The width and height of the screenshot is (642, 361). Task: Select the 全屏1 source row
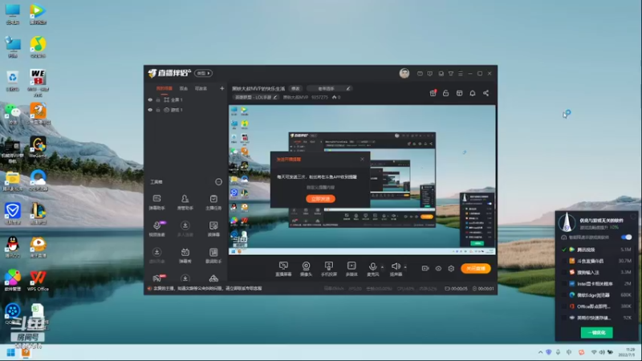point(186,99)
